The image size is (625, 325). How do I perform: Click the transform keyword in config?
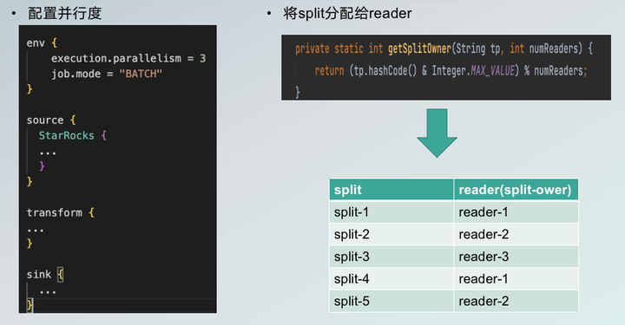point(55,213)
